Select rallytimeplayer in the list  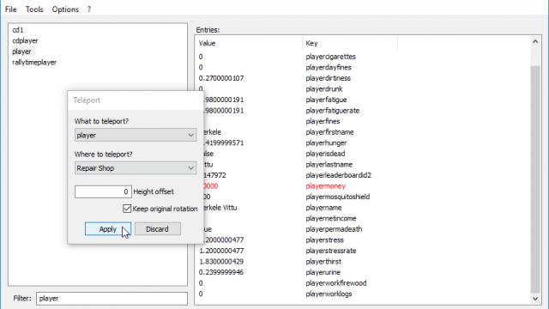(34, 63)
